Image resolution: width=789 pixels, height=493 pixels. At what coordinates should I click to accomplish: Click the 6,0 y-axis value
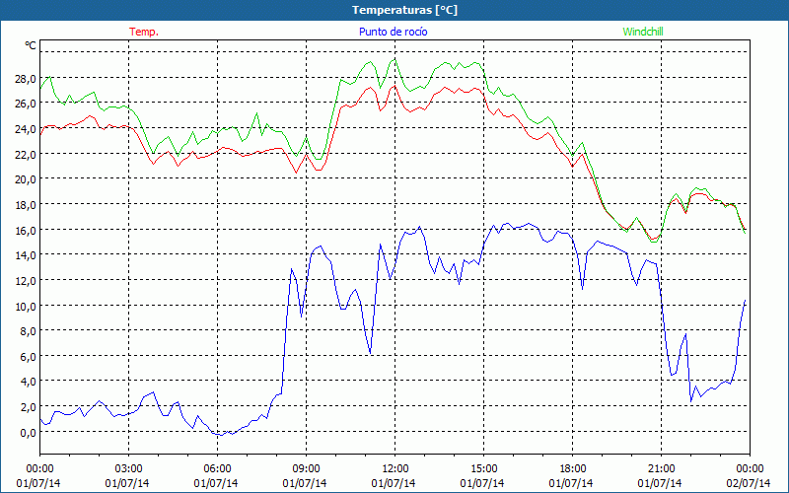coord(29,357)
